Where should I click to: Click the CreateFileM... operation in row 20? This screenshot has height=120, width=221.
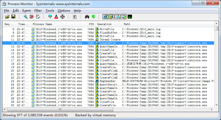coord(110,71)
